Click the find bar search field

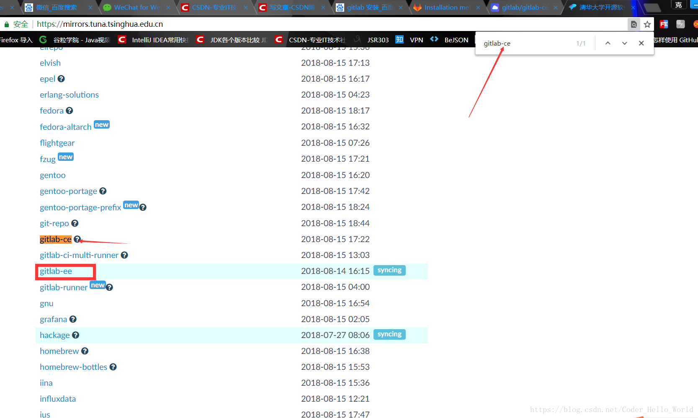click(528, 44)
